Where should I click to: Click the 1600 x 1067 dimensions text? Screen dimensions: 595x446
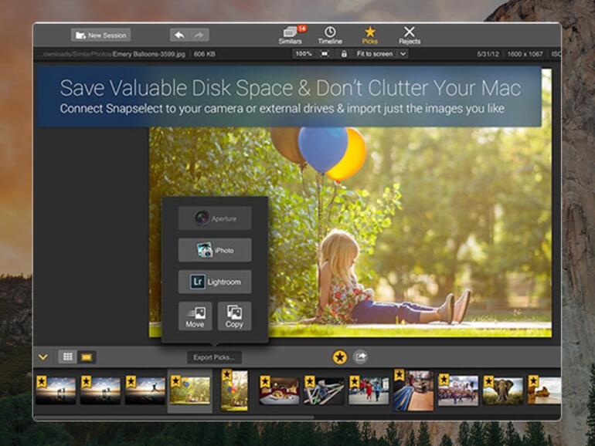pyautogui.click(x=525, y=54)
